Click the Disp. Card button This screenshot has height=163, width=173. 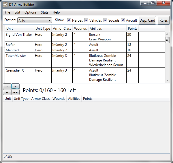coord(147,20)
